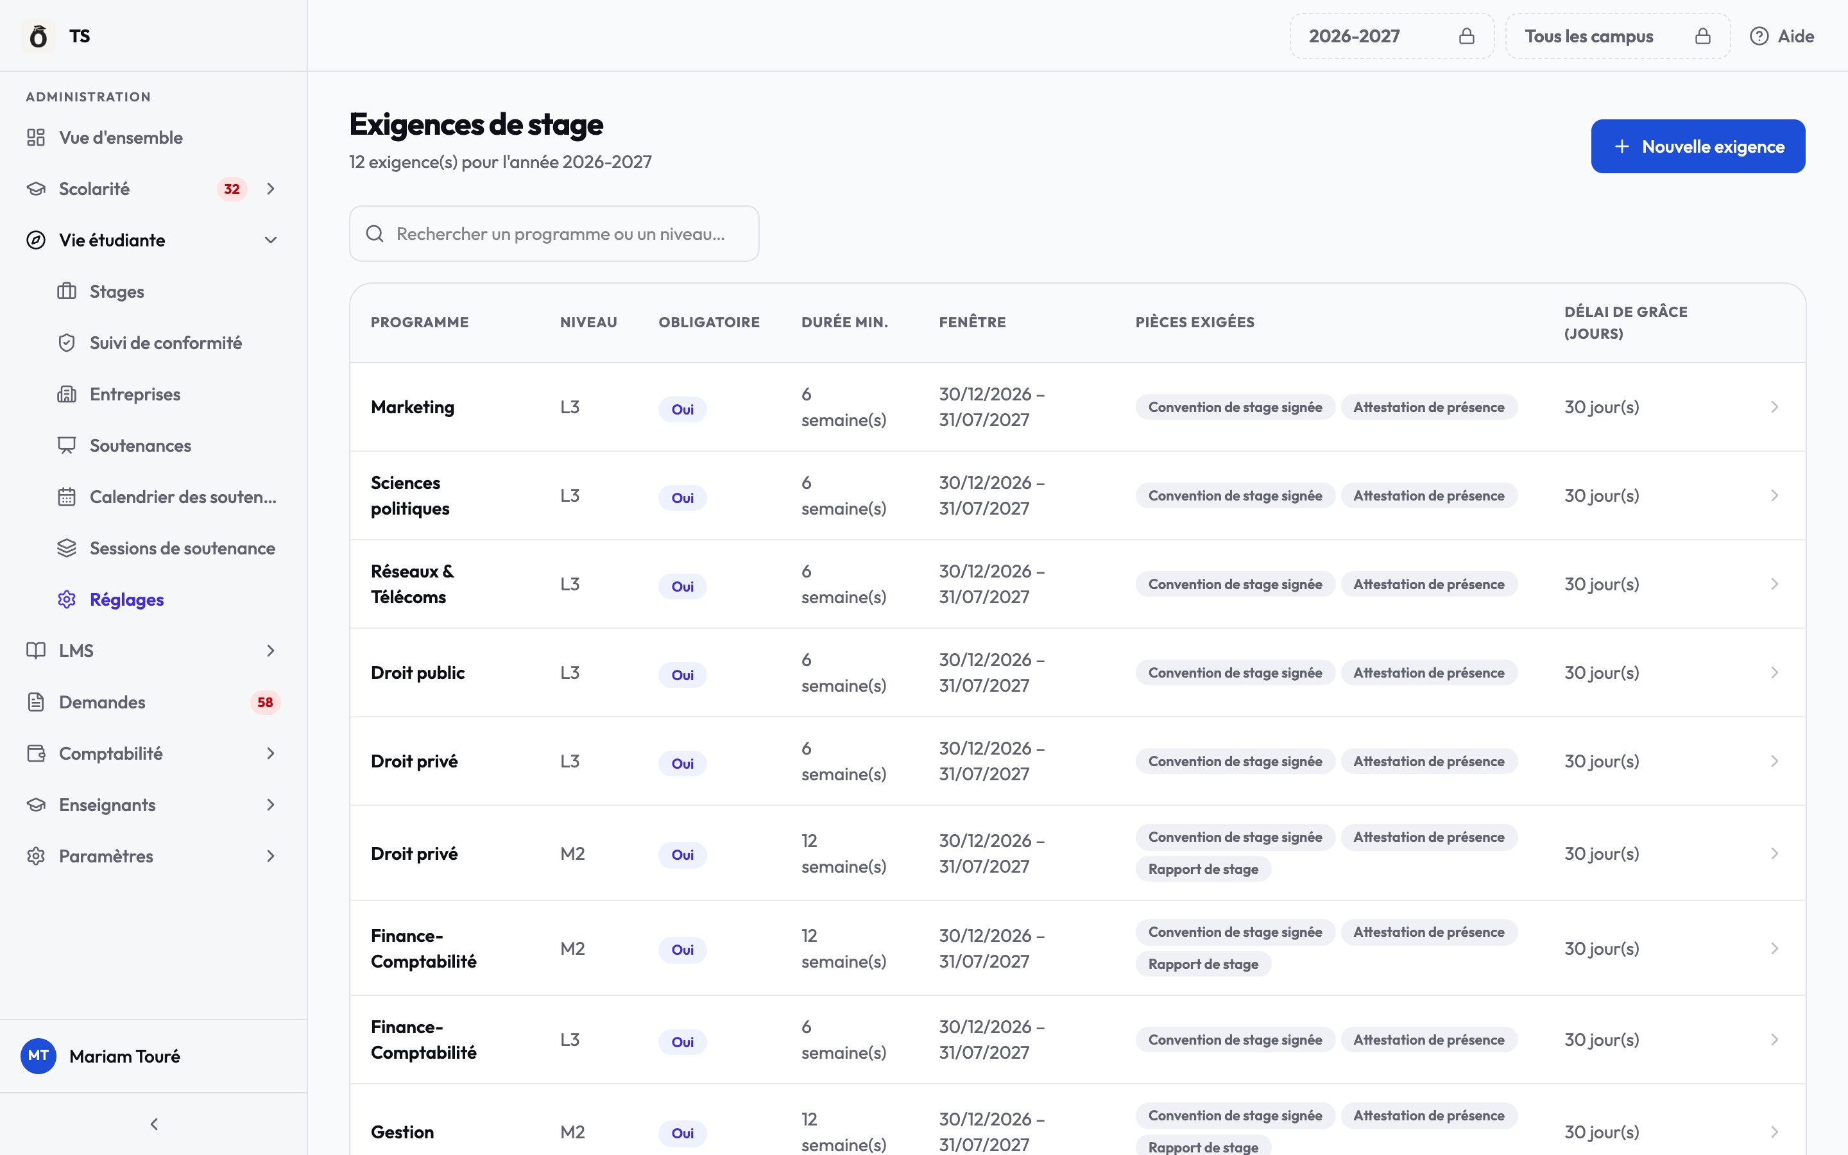Click the MT user avatar
The height and width of the screenshot is (1155, 1848).
click(x=38, y=1056)
